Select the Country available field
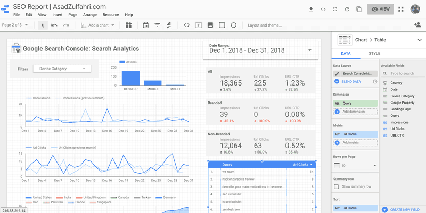Screen dimensions: 426x213 click(396, 83)
